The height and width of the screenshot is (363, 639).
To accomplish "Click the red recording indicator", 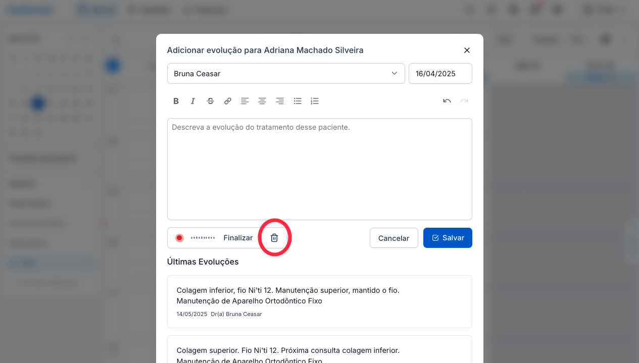I will click(x=179, y=238).
